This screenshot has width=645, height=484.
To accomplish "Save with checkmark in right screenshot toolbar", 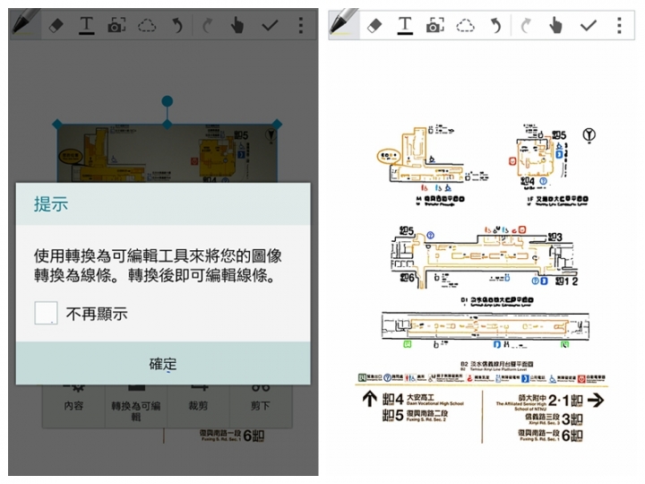I will click(589, 26).
